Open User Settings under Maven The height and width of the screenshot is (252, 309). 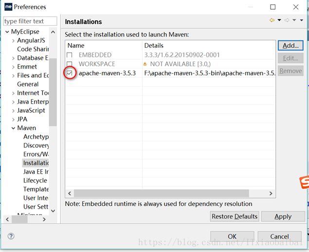click(x=36, y=207)
